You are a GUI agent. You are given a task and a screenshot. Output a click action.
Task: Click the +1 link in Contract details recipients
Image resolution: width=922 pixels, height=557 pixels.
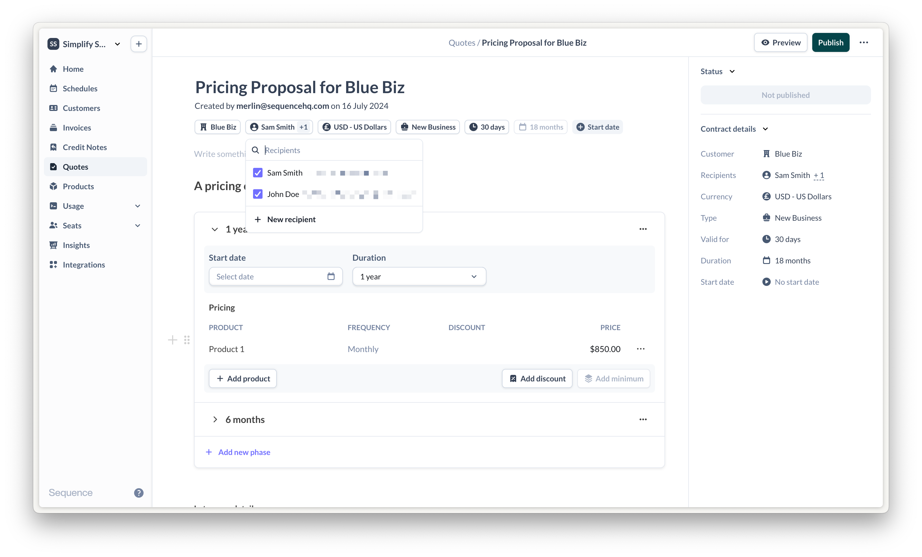tap(819, 175)
